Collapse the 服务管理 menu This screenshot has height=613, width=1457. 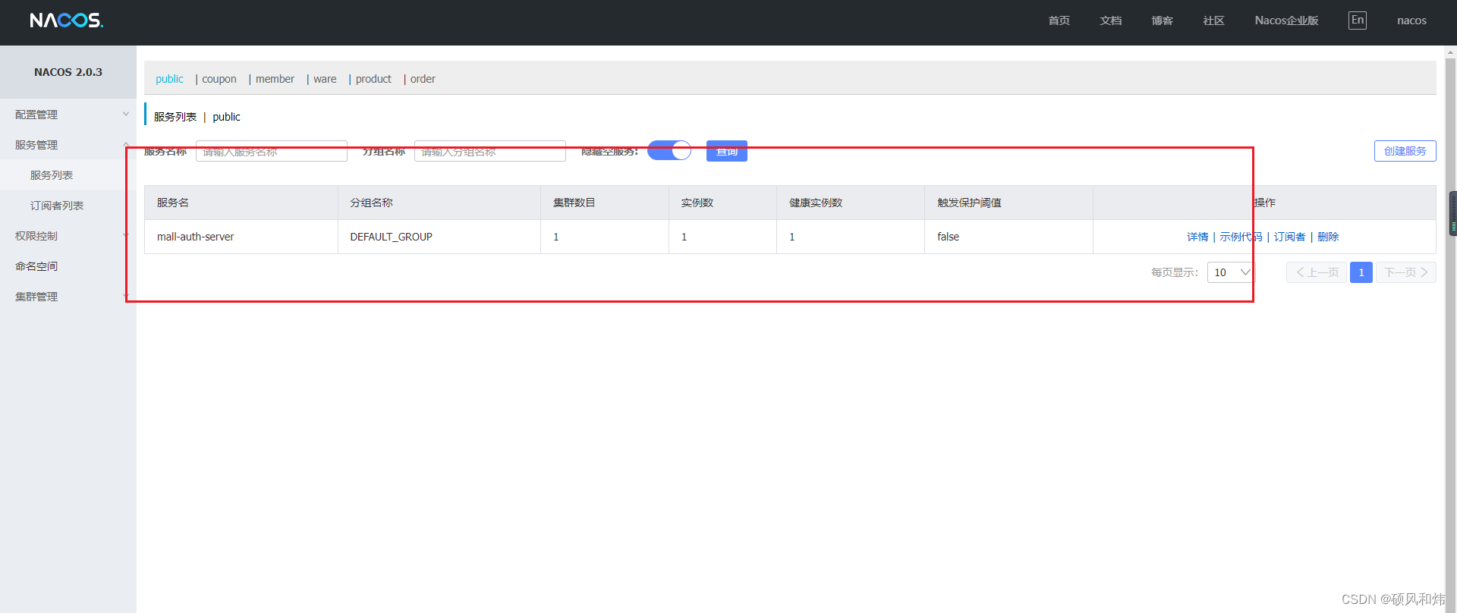[68, 145]
